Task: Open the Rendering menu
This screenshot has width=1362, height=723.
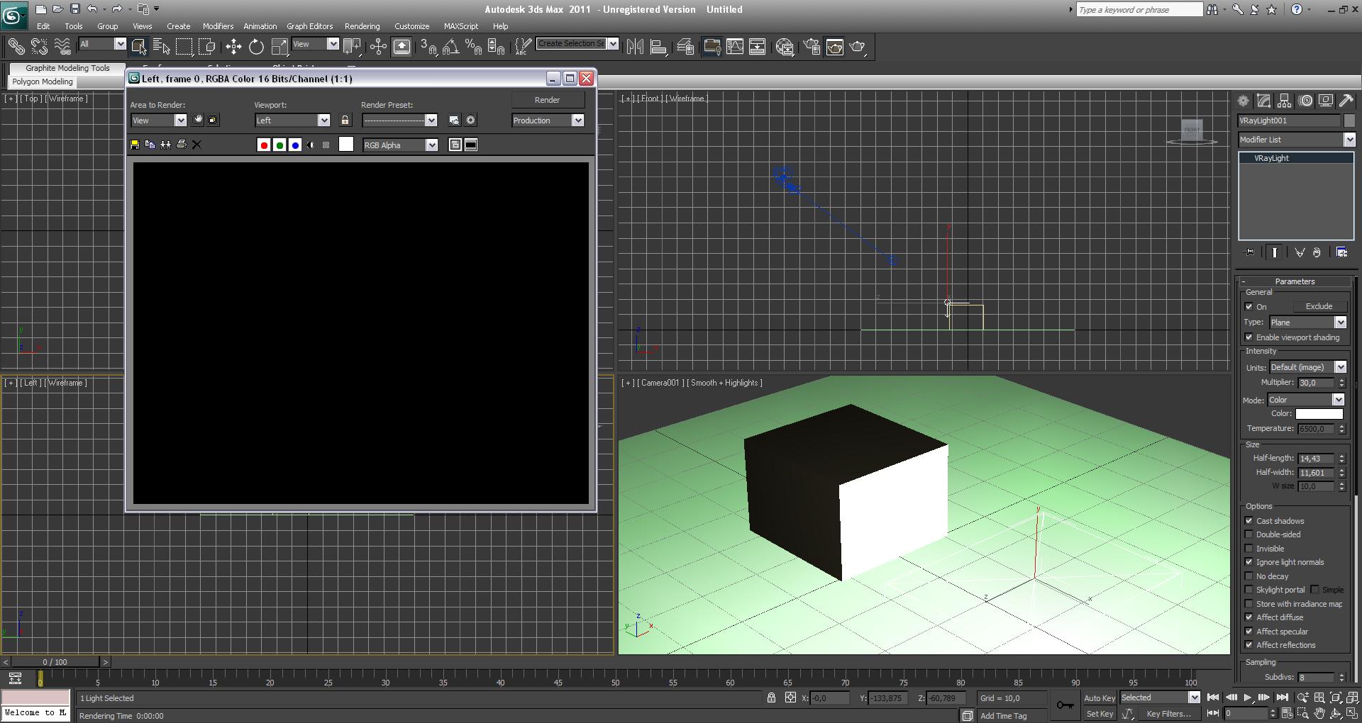Action: 362,26
